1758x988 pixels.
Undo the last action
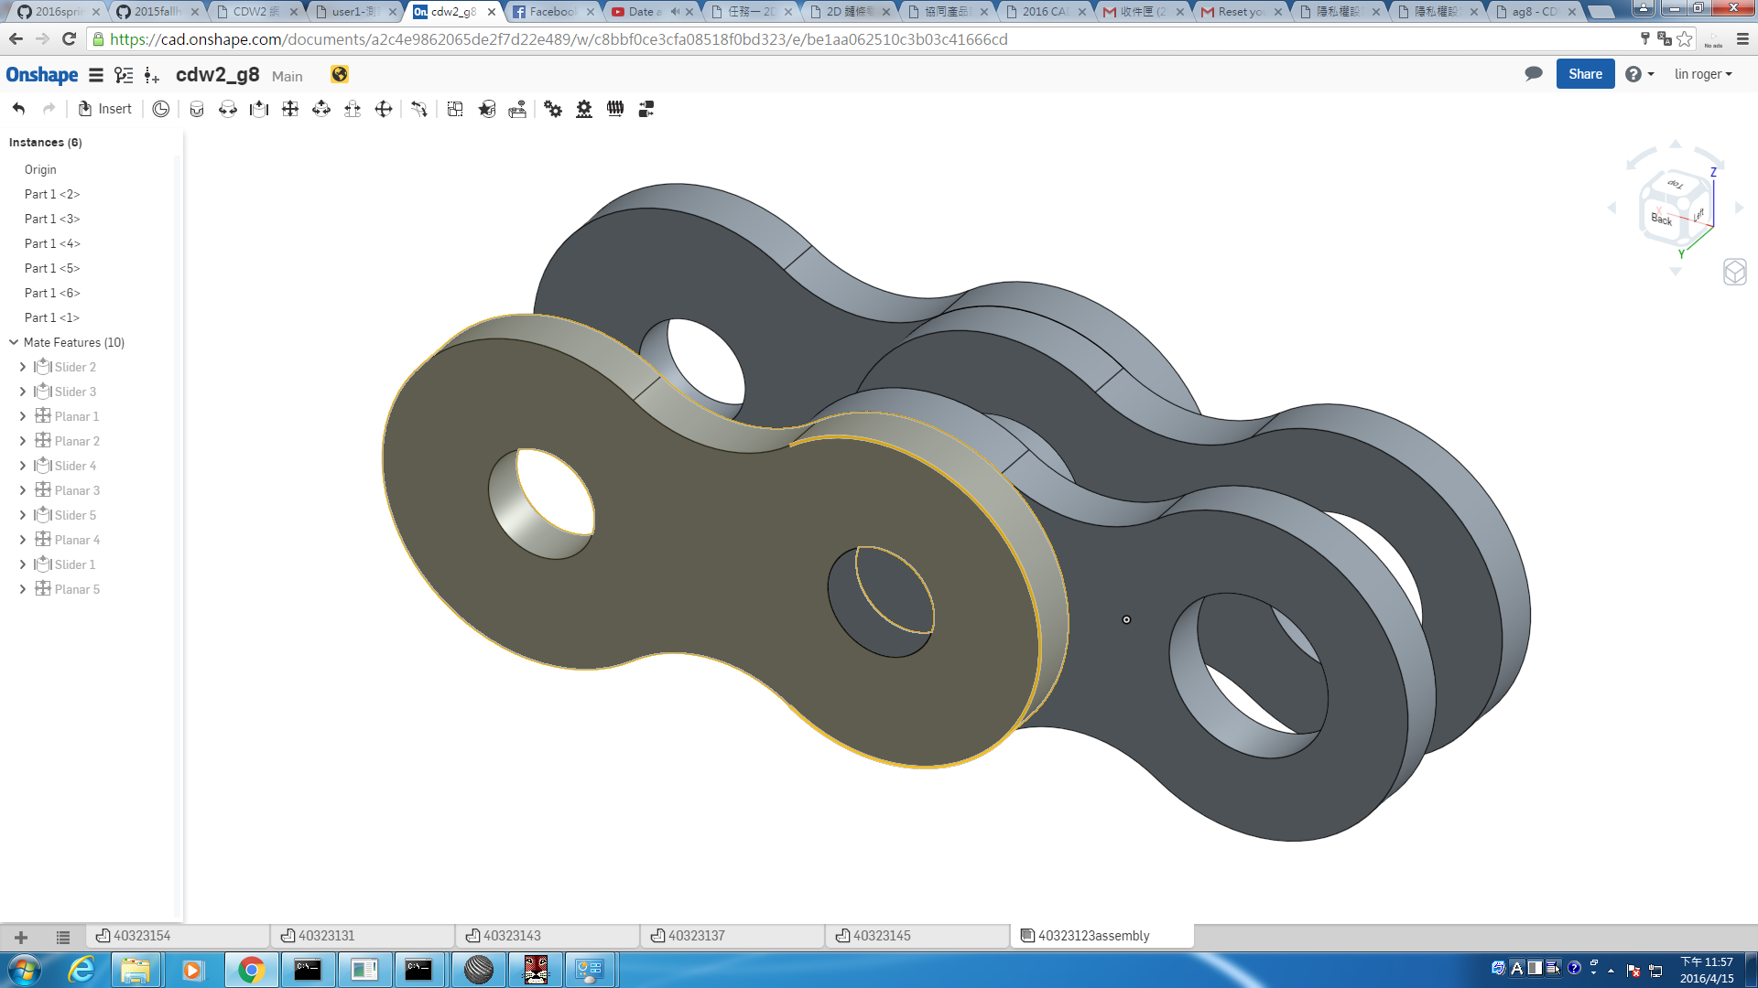[18, 109]
